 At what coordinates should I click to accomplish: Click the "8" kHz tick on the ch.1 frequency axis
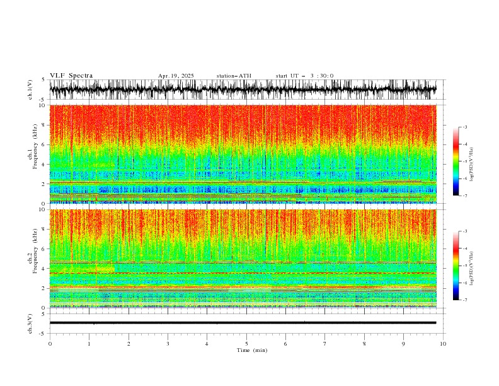pyautogui.click(x=44, y=125)
